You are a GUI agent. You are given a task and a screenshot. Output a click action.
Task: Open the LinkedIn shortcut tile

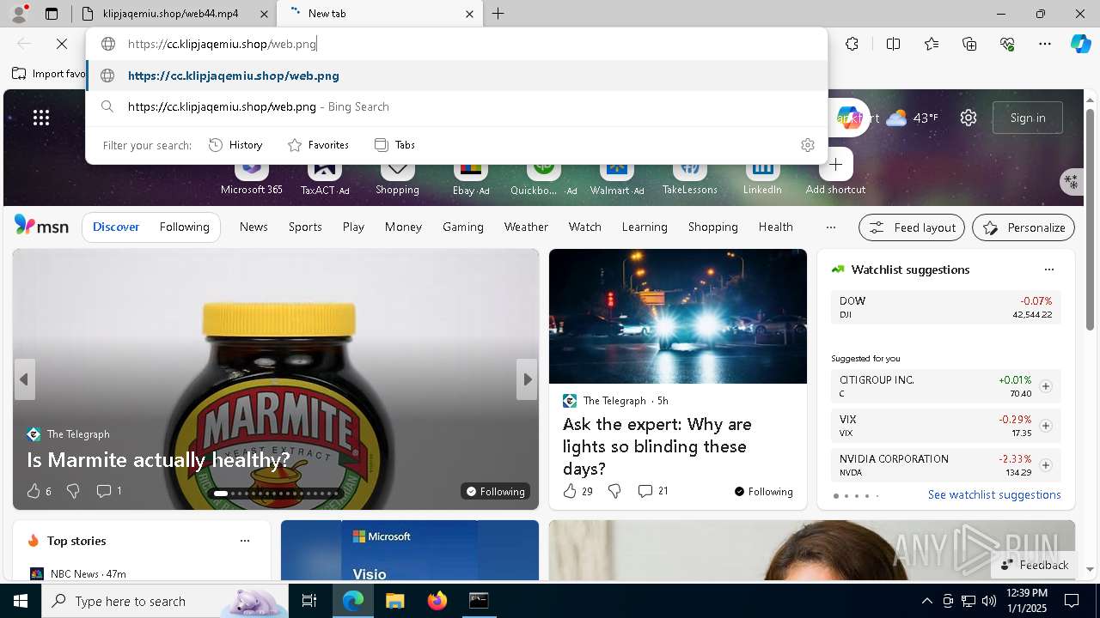tap(762, 177)
